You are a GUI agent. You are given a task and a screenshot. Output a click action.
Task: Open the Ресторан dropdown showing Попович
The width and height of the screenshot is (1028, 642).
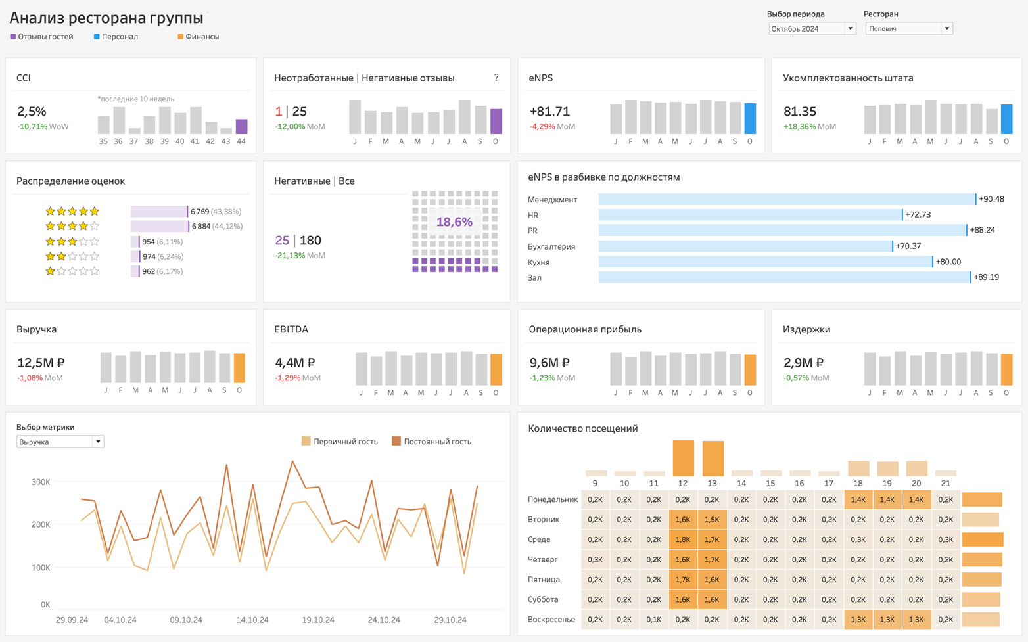pyautogui.click(x=909, y=28)
